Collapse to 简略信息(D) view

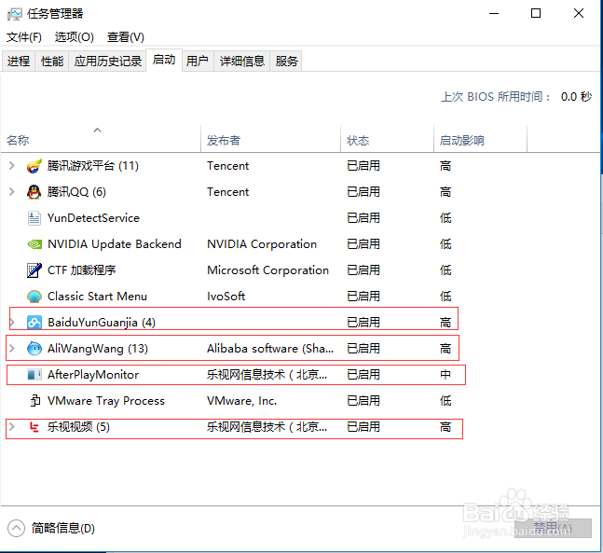point(51,529)
